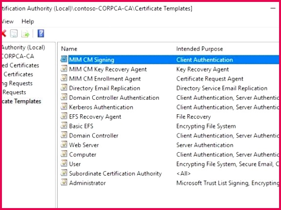Click the MIM CM Key Recovery Agent icon

(64, 69)
